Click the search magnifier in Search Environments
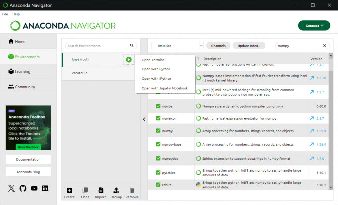Viewport: 338px width, 205px height. click(x=132, y=46)
